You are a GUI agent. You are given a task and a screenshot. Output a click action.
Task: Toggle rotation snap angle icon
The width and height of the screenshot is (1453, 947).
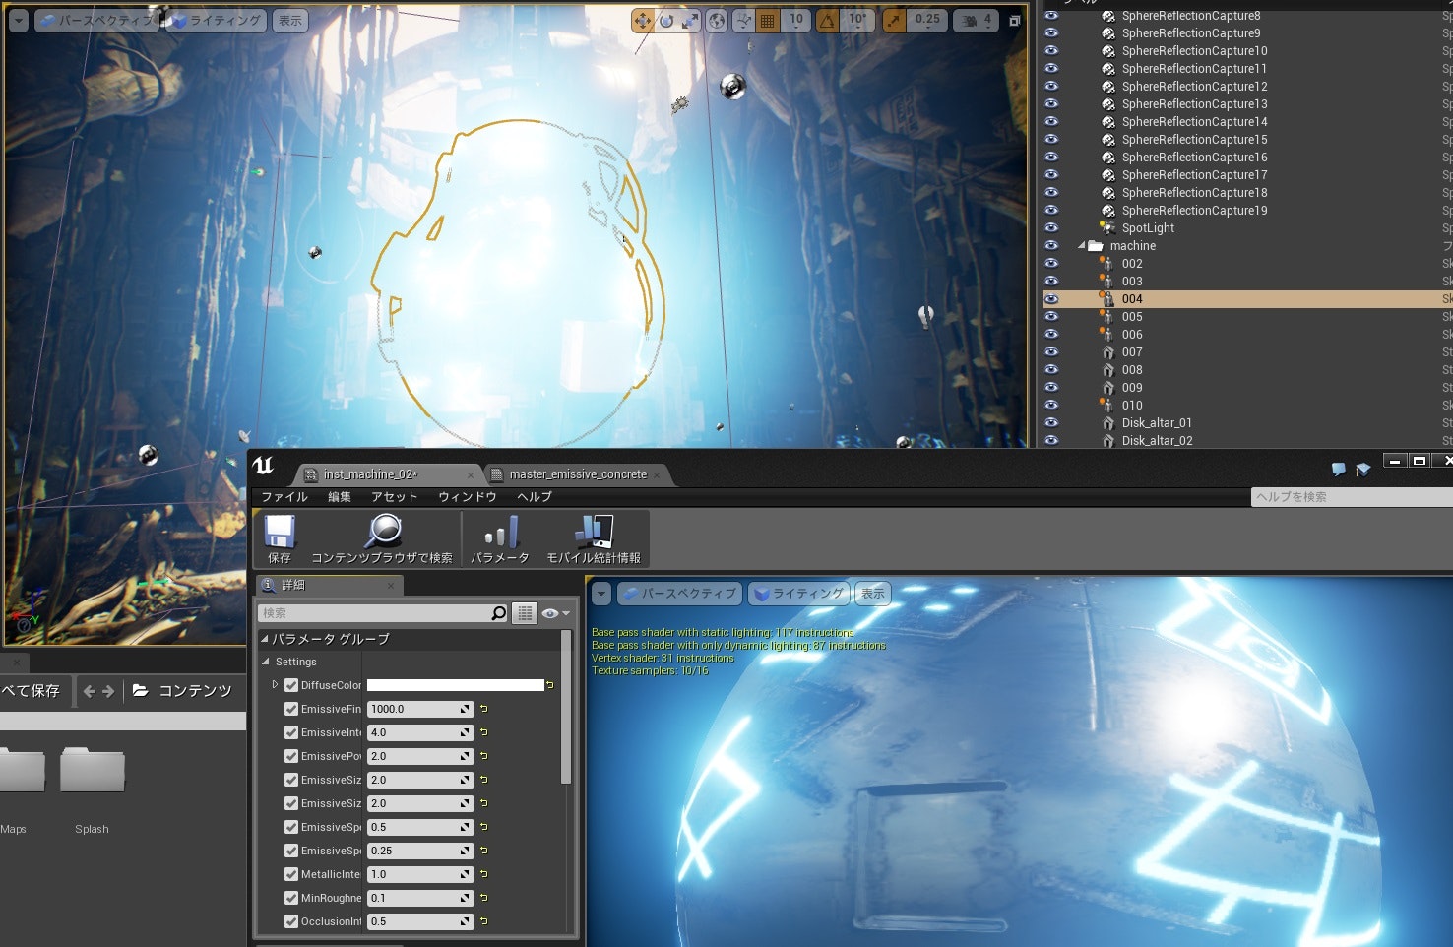tap(828, 21)
